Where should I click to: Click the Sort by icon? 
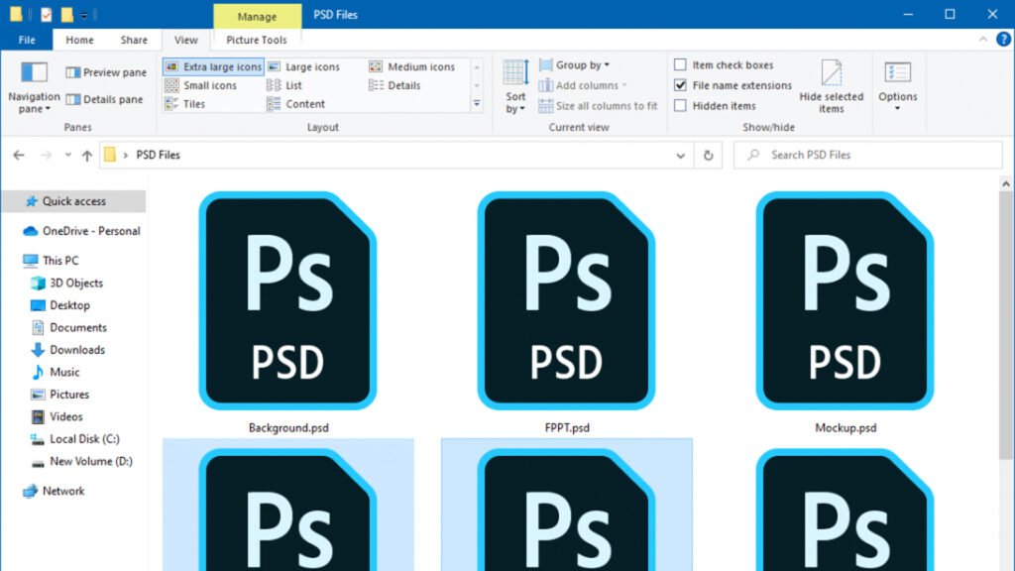click(515, 73)
